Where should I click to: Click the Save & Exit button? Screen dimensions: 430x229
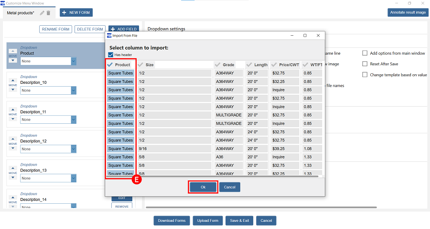click(239, 220)
